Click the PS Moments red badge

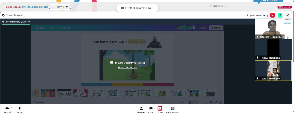point(285,7)
